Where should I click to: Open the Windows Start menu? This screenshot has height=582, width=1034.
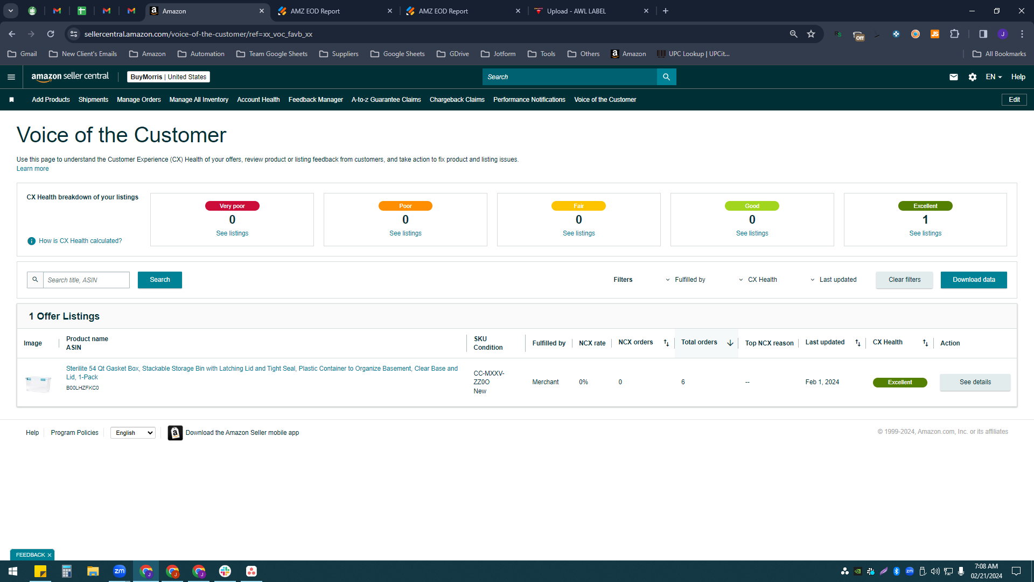coord(13,571)
